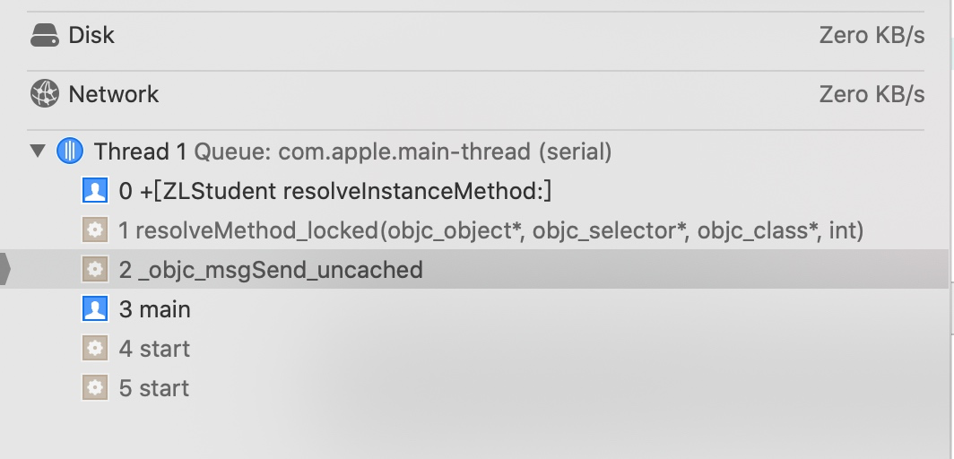This screenshot has width=954, height=459.
Task: Collapse the Thread 1 disclosure triangle
Action: coord(38,151)
